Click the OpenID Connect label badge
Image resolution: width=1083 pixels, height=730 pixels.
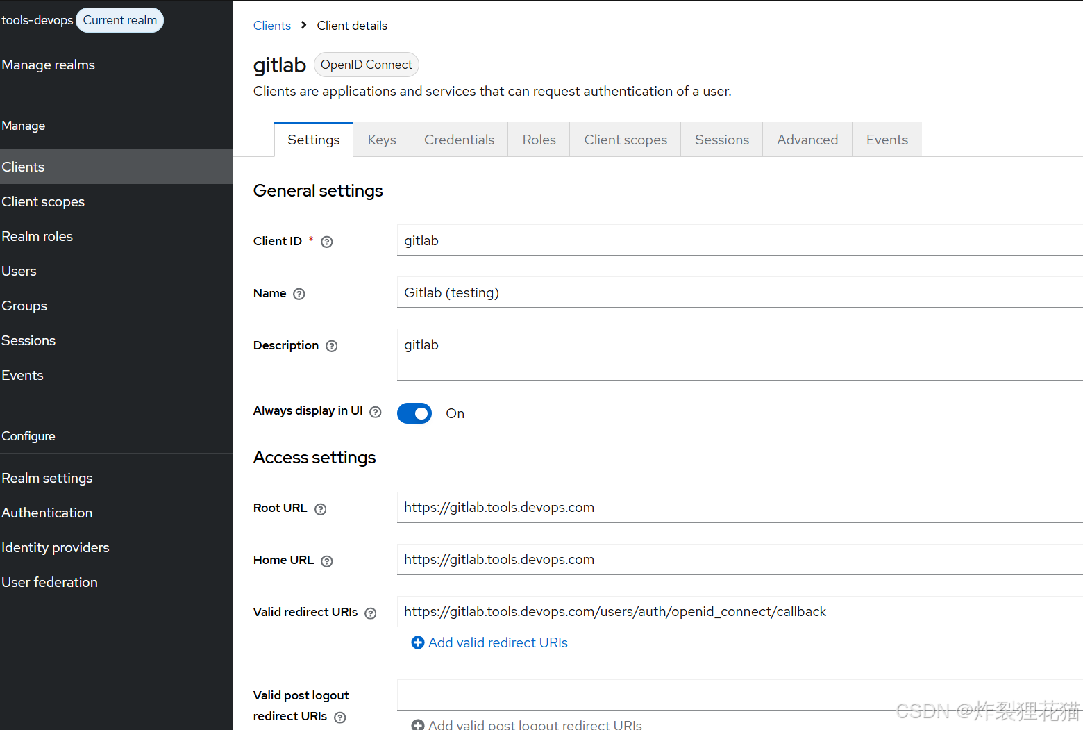click(x=367, y=65)
